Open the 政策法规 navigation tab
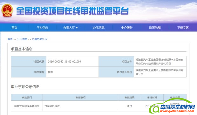This screenshot has width=197, height=115. (155, 28)
